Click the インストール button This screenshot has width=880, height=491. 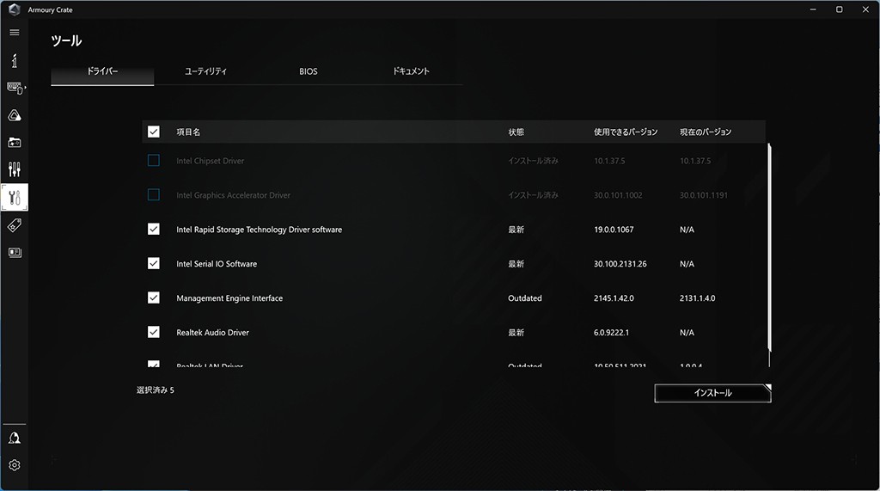click(712, 393)
